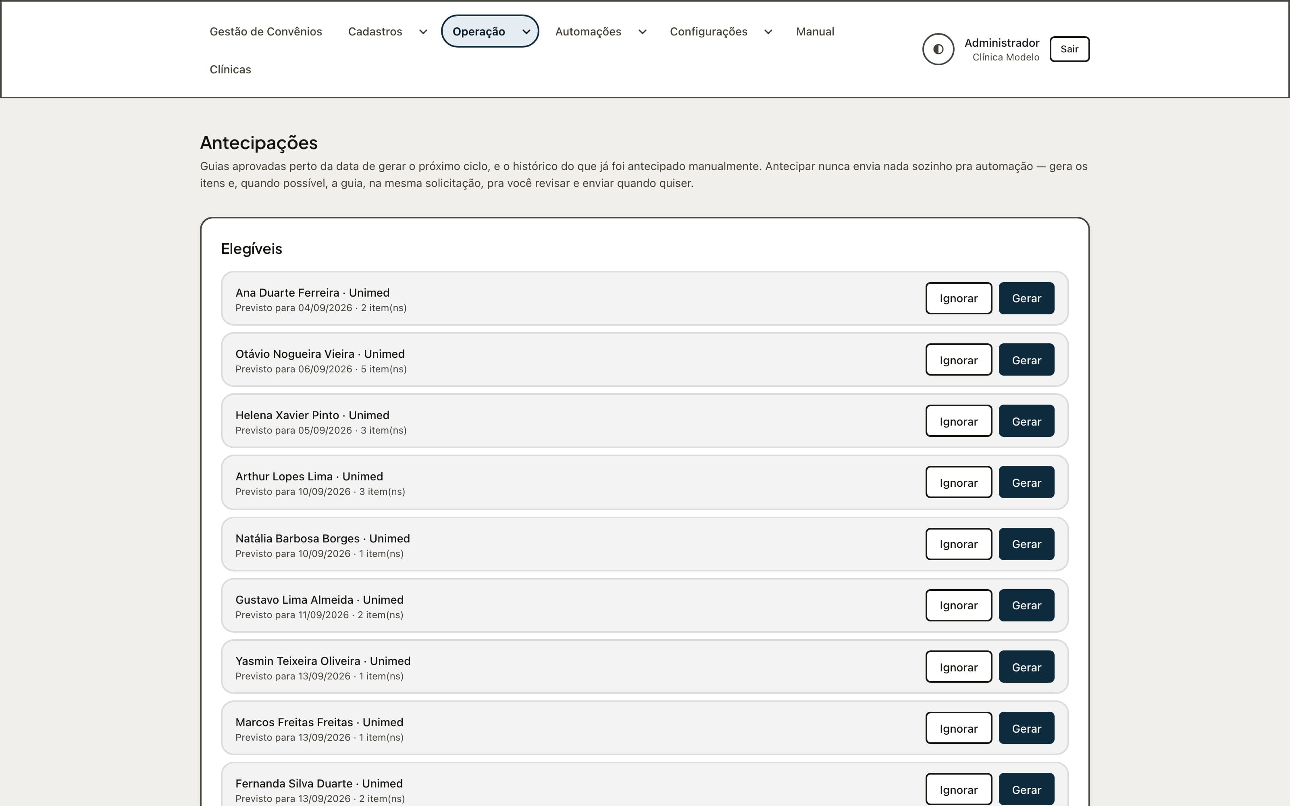This screenshot has height=806, width=1290.
Task: Ignore Natália Barbosa Borges's row
Action: coord(959,544)
